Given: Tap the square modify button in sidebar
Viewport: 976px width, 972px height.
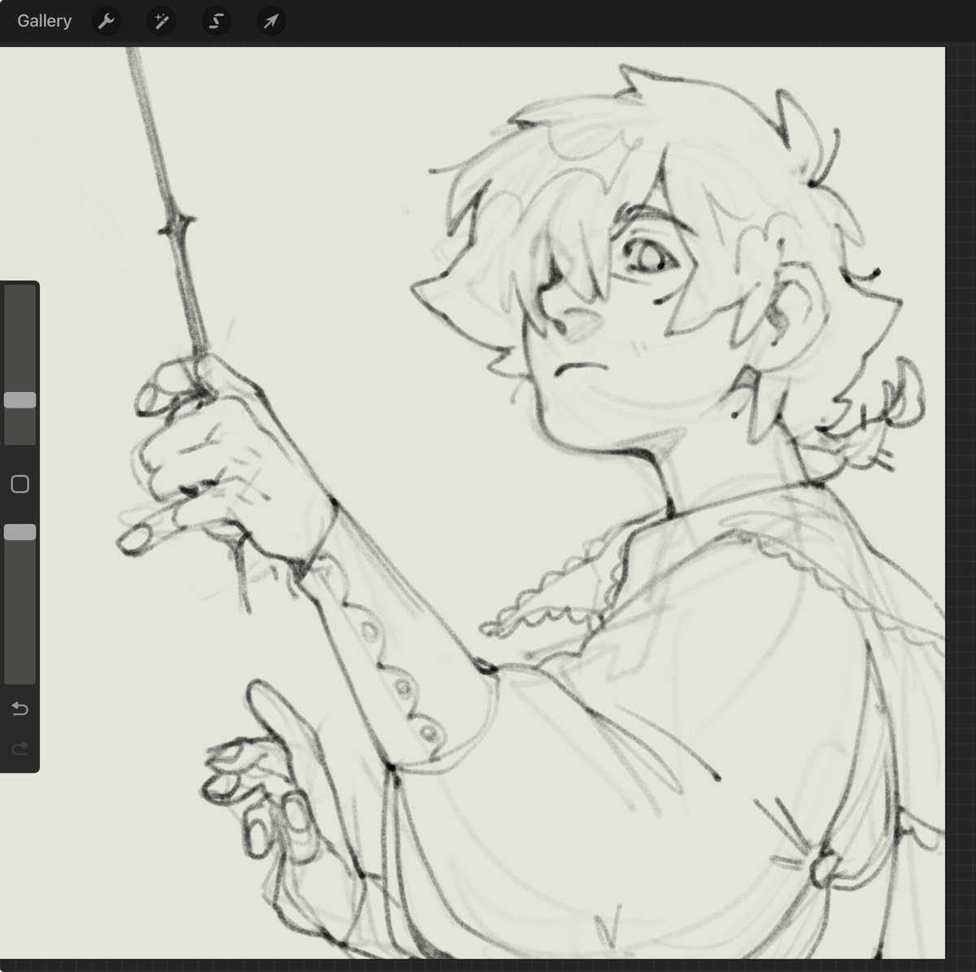Looking at the screenshot, I should pyautogui.click(x=20, y=485).
